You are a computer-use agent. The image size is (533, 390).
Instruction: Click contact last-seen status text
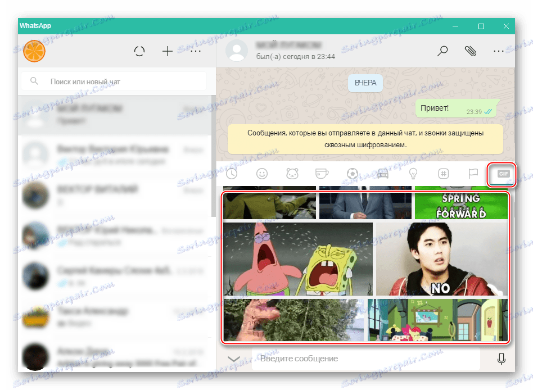[295, 57]
